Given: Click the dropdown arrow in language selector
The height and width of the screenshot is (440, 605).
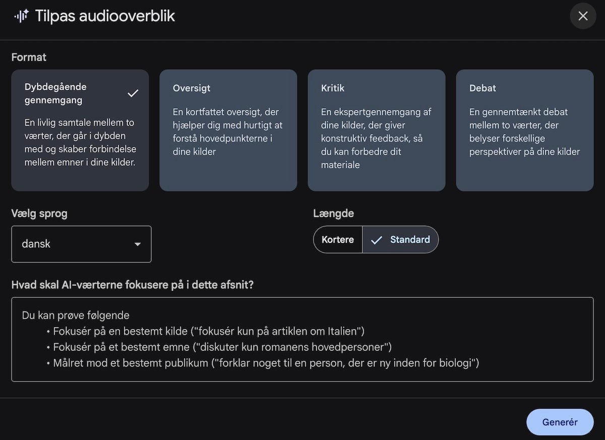Looking at the screenshot, I should tap(137, 244).
